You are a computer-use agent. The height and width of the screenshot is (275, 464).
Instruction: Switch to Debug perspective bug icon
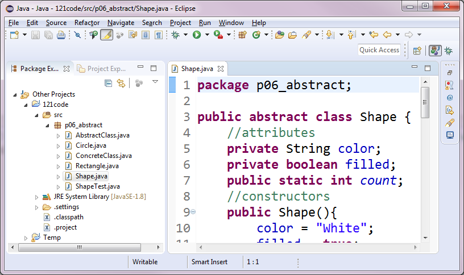[449, 51]
